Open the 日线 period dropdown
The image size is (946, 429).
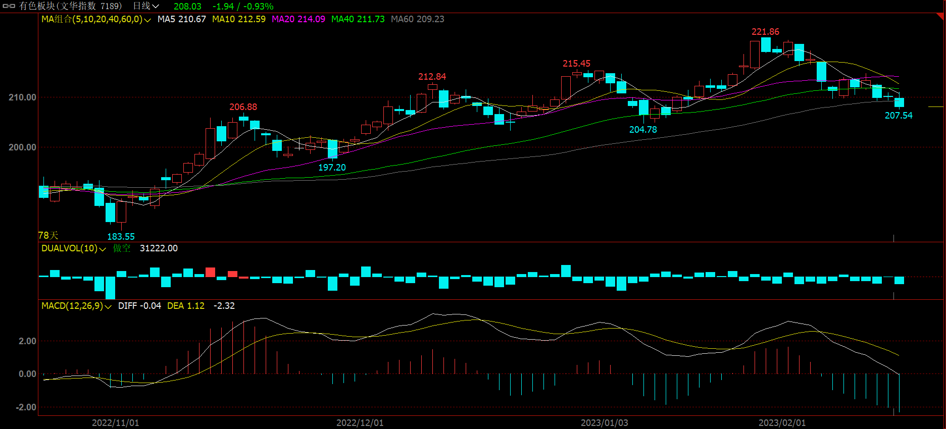(x=145, y=6)
